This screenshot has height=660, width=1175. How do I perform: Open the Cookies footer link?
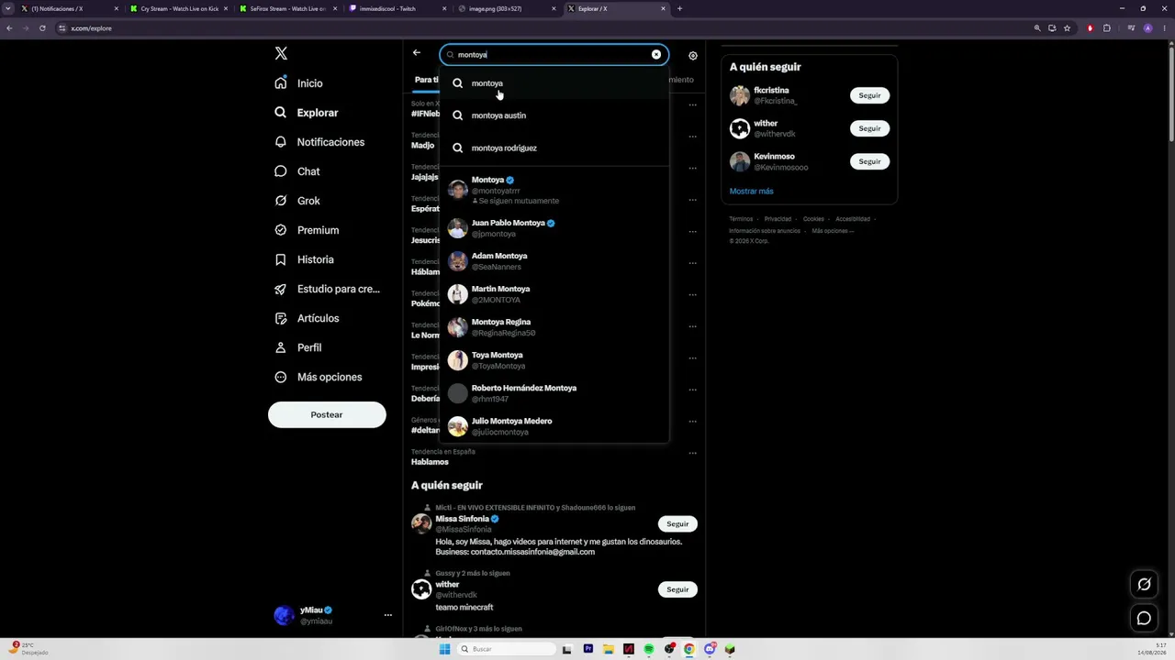813,219
